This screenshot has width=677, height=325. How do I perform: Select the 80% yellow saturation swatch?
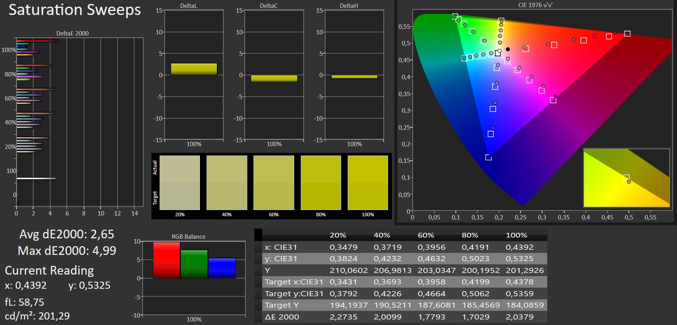tap(321, 183)
